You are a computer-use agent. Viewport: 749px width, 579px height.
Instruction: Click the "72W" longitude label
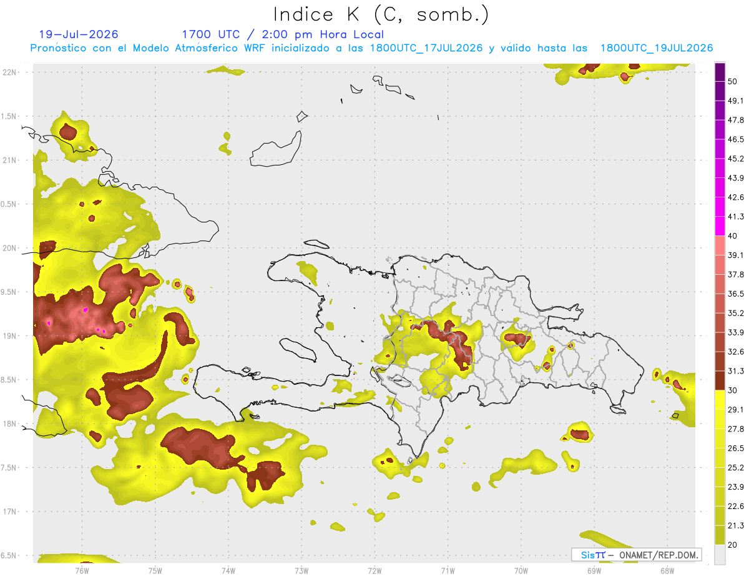pos(374,571)
